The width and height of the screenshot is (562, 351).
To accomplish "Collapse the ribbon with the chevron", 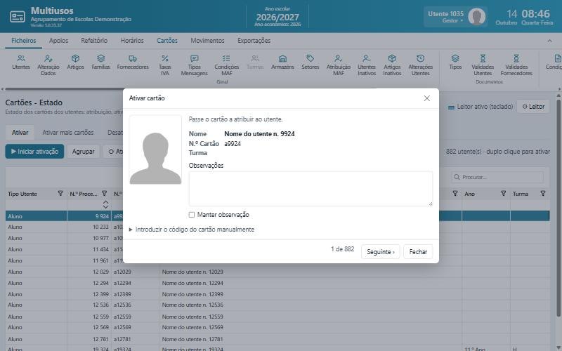I will [549, 41].
